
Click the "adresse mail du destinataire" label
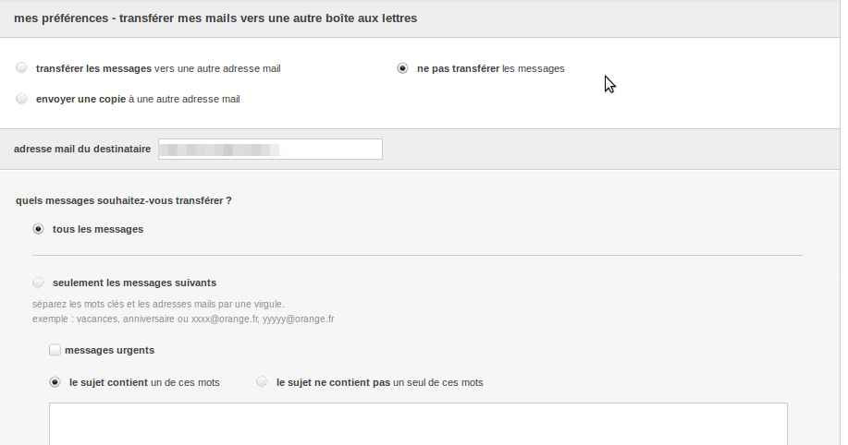[82, 150]
